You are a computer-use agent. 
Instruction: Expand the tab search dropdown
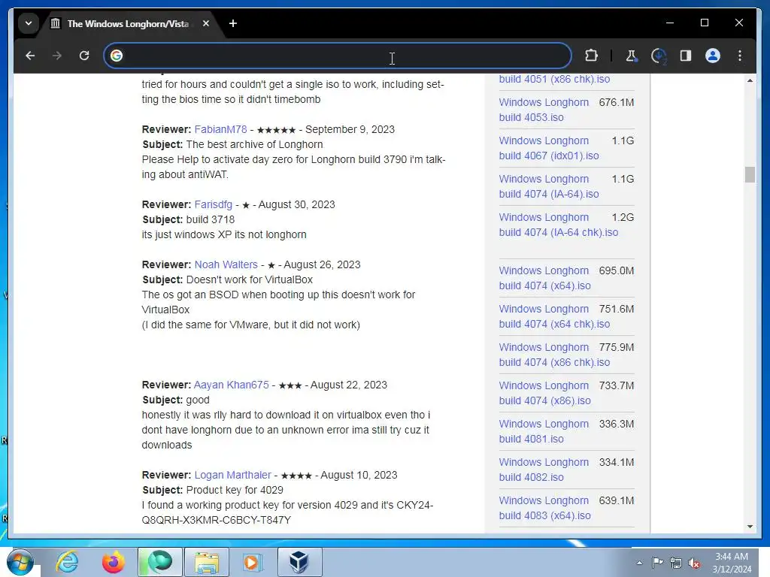click(x=29, y=23)
